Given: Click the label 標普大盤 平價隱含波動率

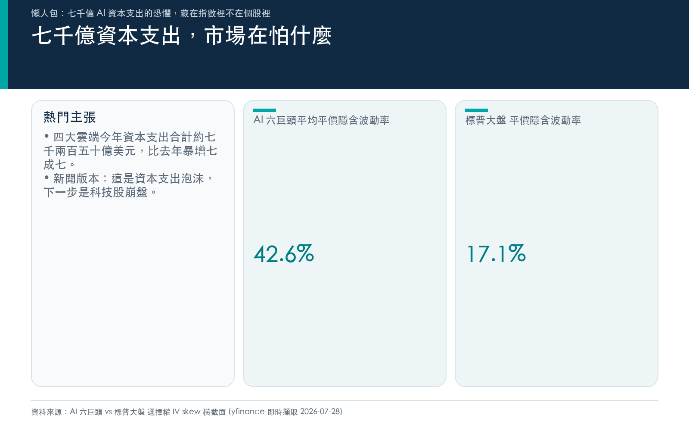Looking at the screenshot, I should click(523, 120).
